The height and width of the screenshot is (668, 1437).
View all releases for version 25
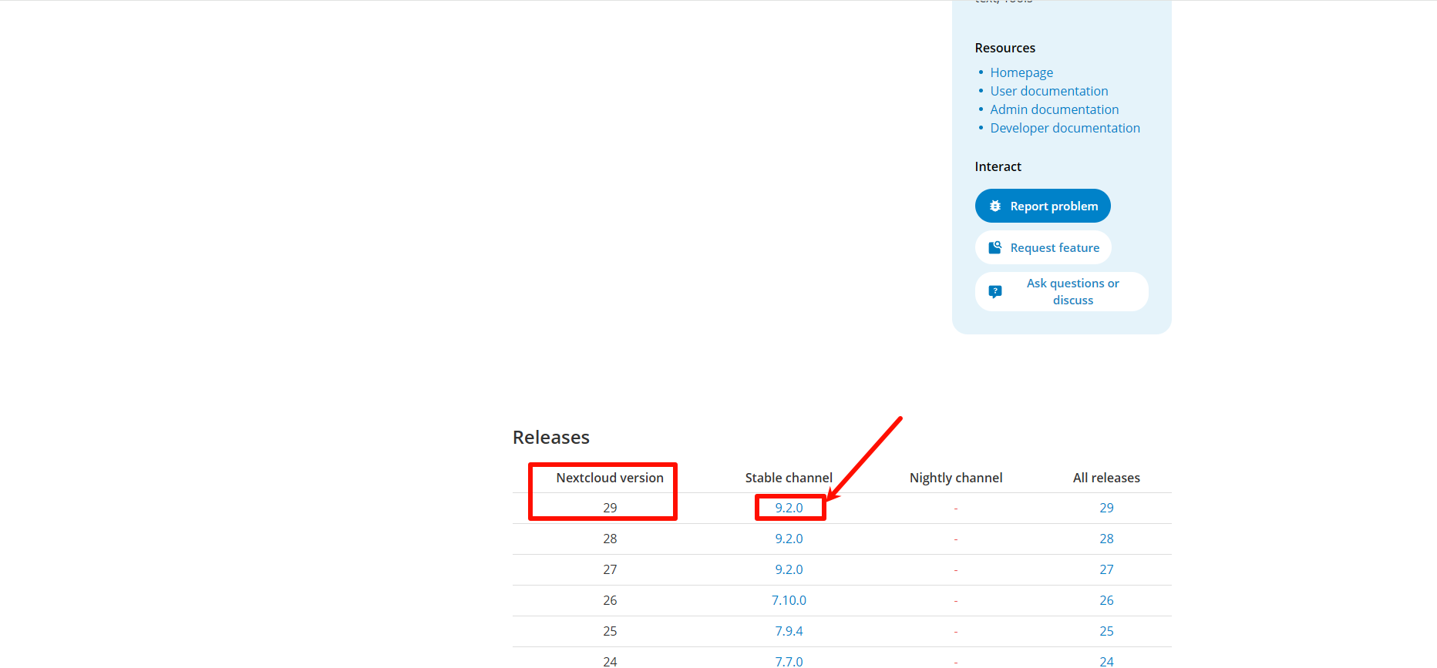click(x=1106, y=631)
